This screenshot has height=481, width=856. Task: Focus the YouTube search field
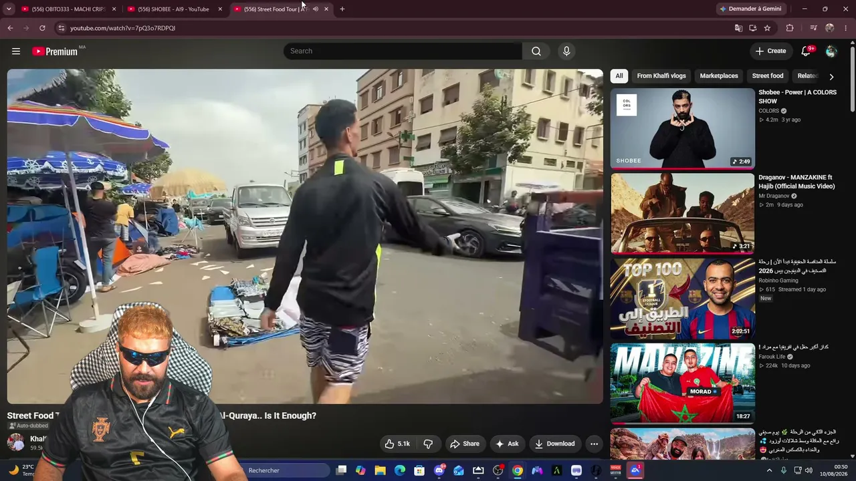[x=403, y=51]
